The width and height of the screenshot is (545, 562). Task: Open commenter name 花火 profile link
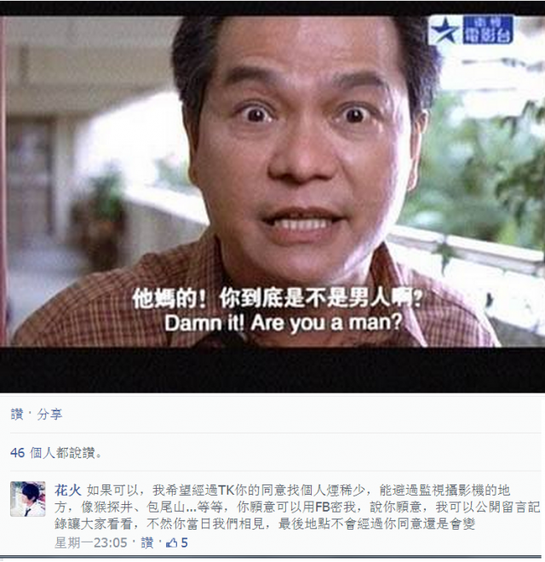pyautogui.click(x=68, y=490)
